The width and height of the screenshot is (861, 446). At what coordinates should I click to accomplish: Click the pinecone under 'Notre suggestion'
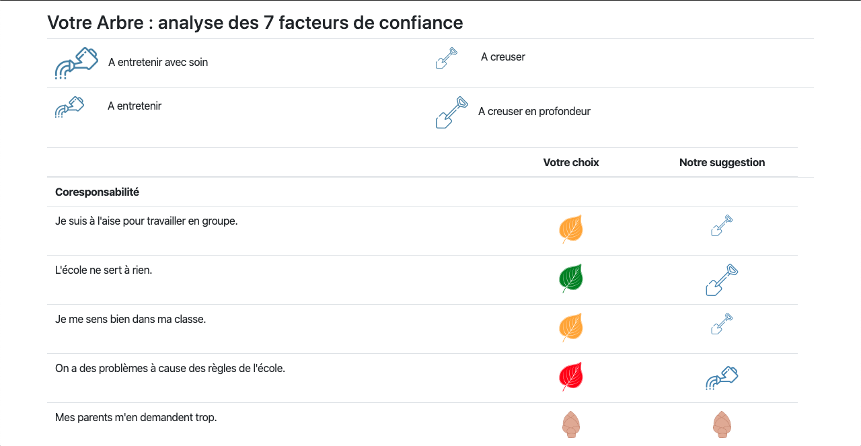click(x=722, y=424)
